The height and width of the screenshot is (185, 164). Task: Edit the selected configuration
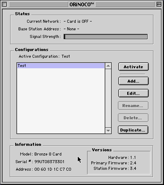tap(134, 93)
